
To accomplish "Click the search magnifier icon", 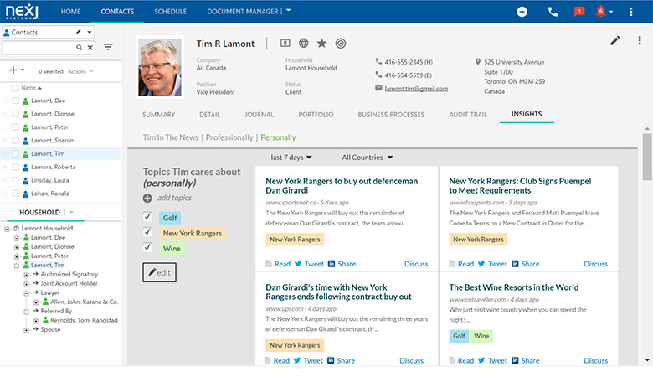I will (79, 48).
